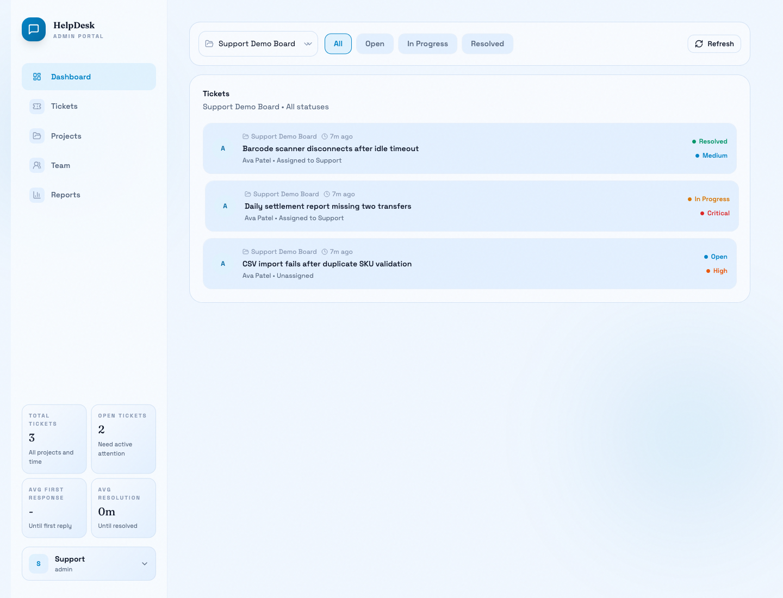The image size is (783, 598).
Task: Go to the Tickets page label
Action: point(64,107)
